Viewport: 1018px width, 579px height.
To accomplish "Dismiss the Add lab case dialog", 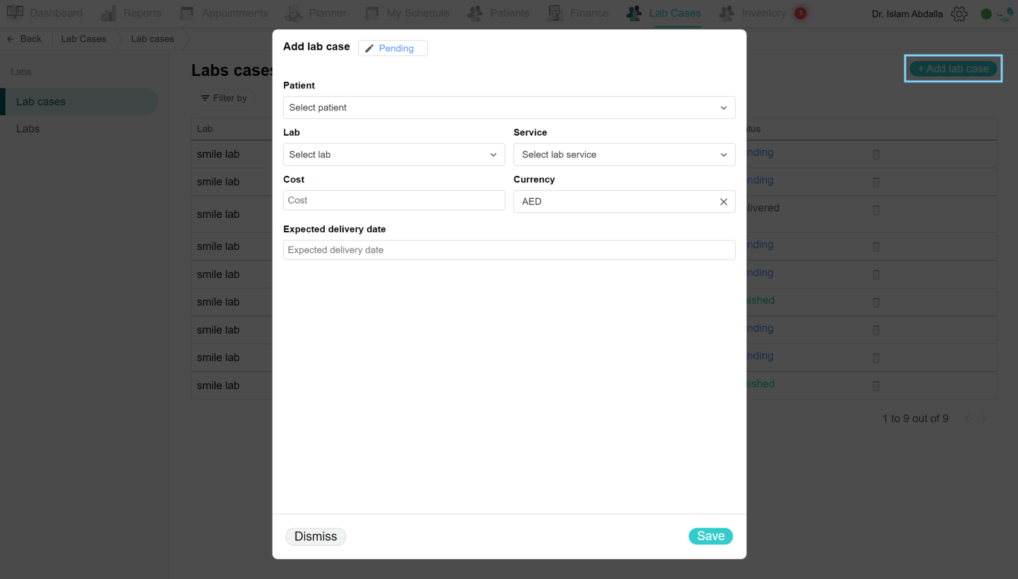I will pos(315,537).
